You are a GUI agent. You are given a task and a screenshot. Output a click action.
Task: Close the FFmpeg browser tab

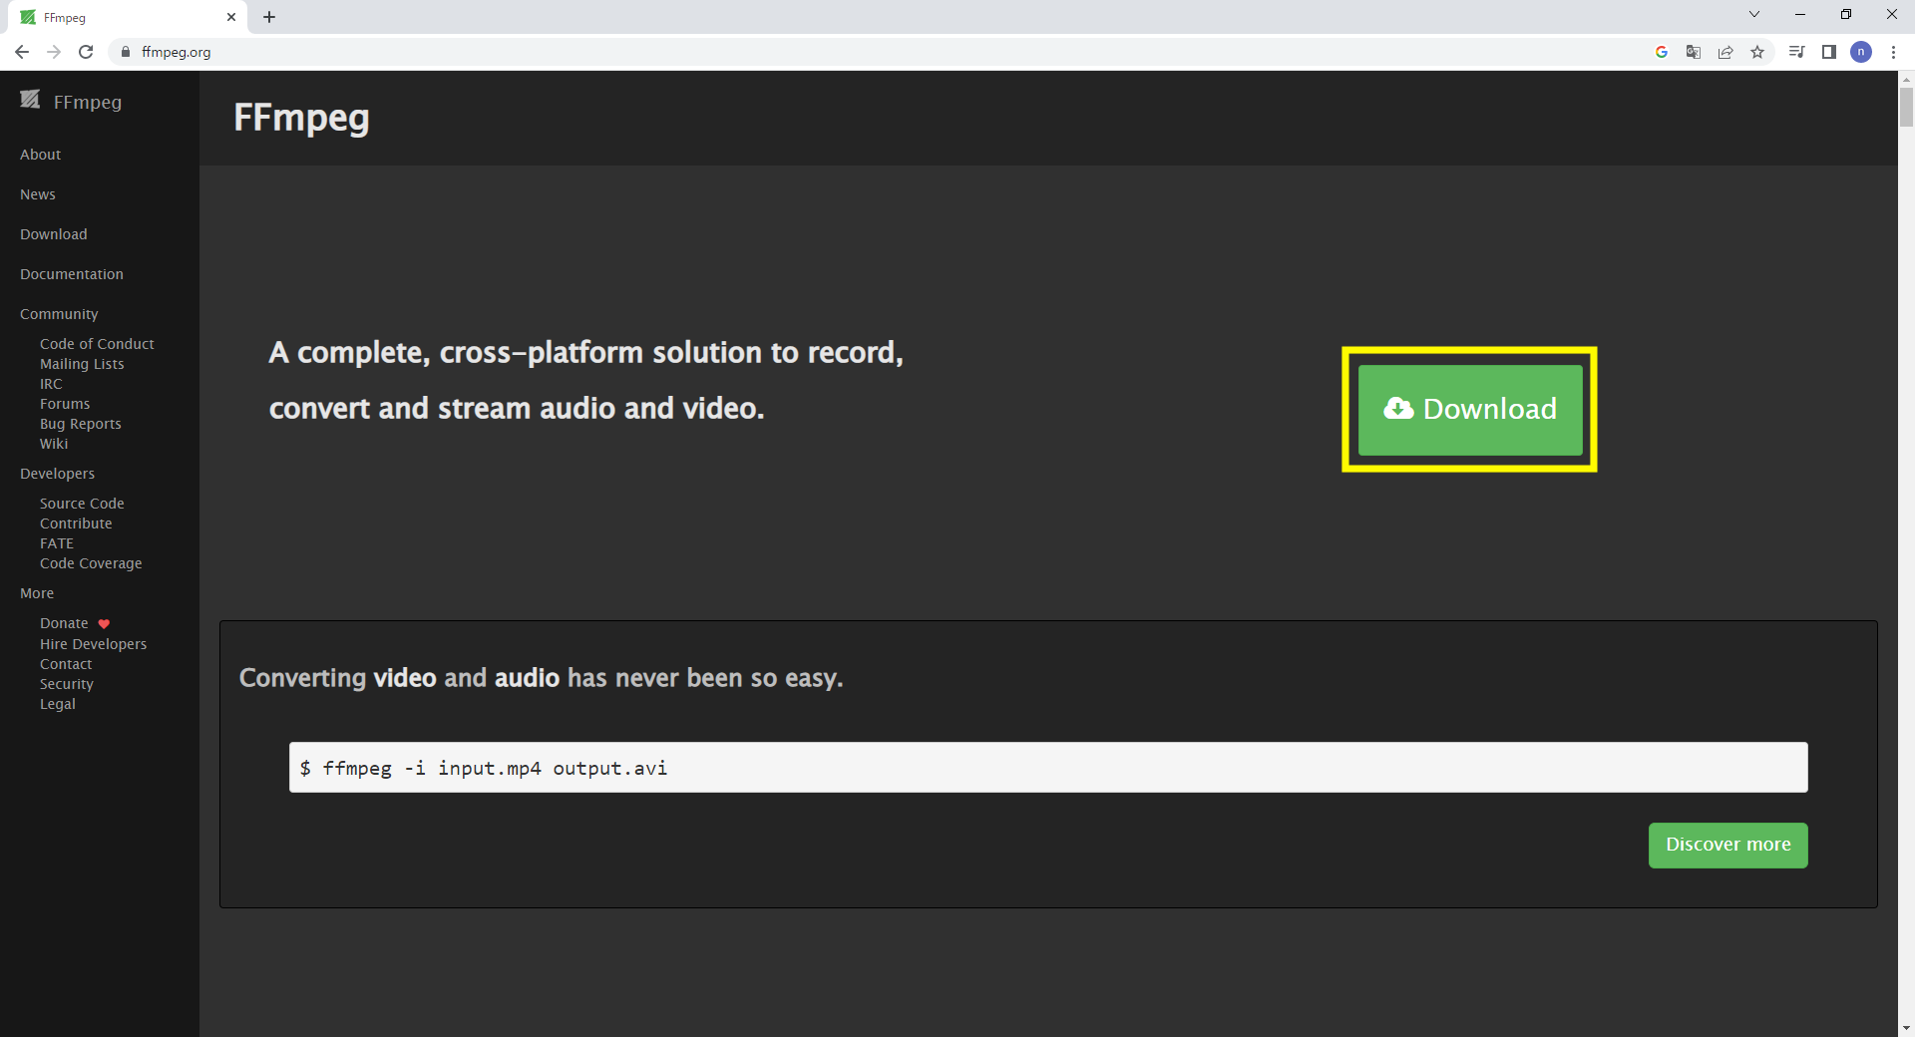(x=231, y=17)
